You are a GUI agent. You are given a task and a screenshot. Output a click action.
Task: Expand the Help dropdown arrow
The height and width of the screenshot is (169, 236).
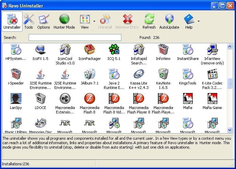(x=198, y=21)
